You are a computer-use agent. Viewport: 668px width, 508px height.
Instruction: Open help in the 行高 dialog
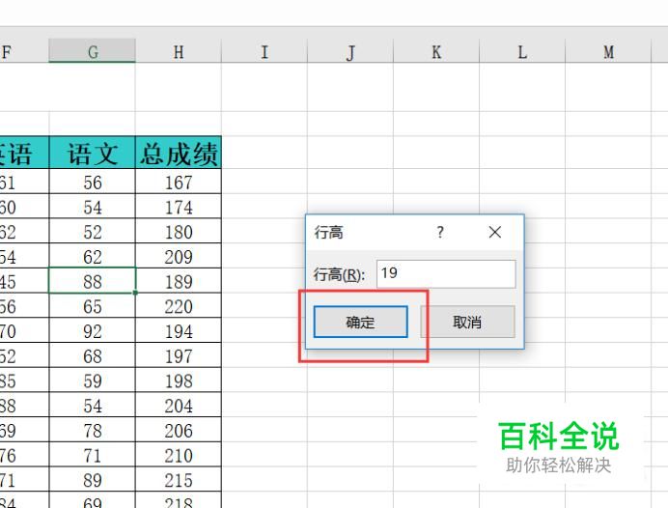[440, 232]
